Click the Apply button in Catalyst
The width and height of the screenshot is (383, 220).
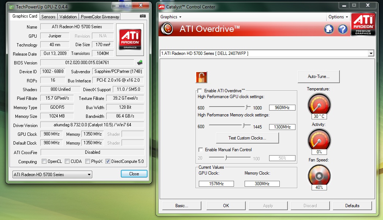coord(268,206)
